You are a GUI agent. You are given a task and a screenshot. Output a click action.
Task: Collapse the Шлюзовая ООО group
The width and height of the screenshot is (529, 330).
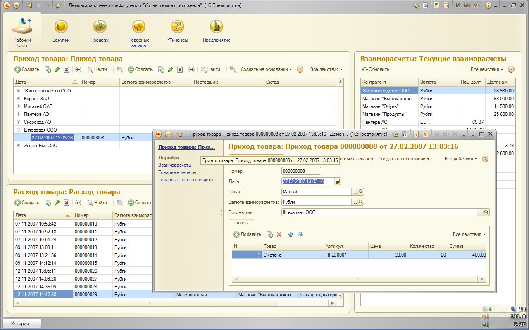tap(18, 130)
